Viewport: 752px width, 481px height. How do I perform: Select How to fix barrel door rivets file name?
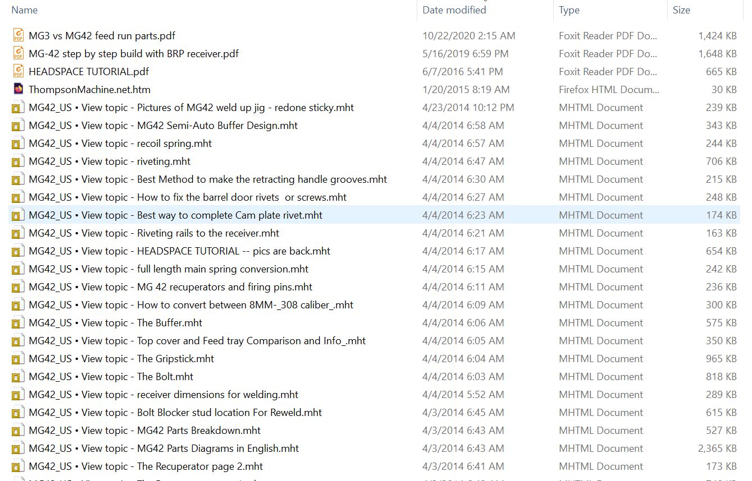tap(188, 197)
